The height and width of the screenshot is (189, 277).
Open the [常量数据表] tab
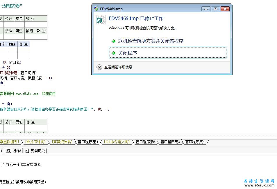(x=10, y=142)
